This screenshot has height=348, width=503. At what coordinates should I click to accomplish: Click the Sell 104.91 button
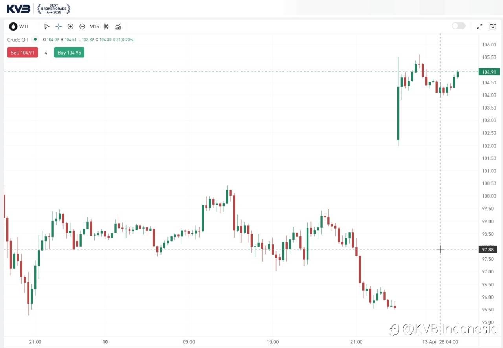22,53
